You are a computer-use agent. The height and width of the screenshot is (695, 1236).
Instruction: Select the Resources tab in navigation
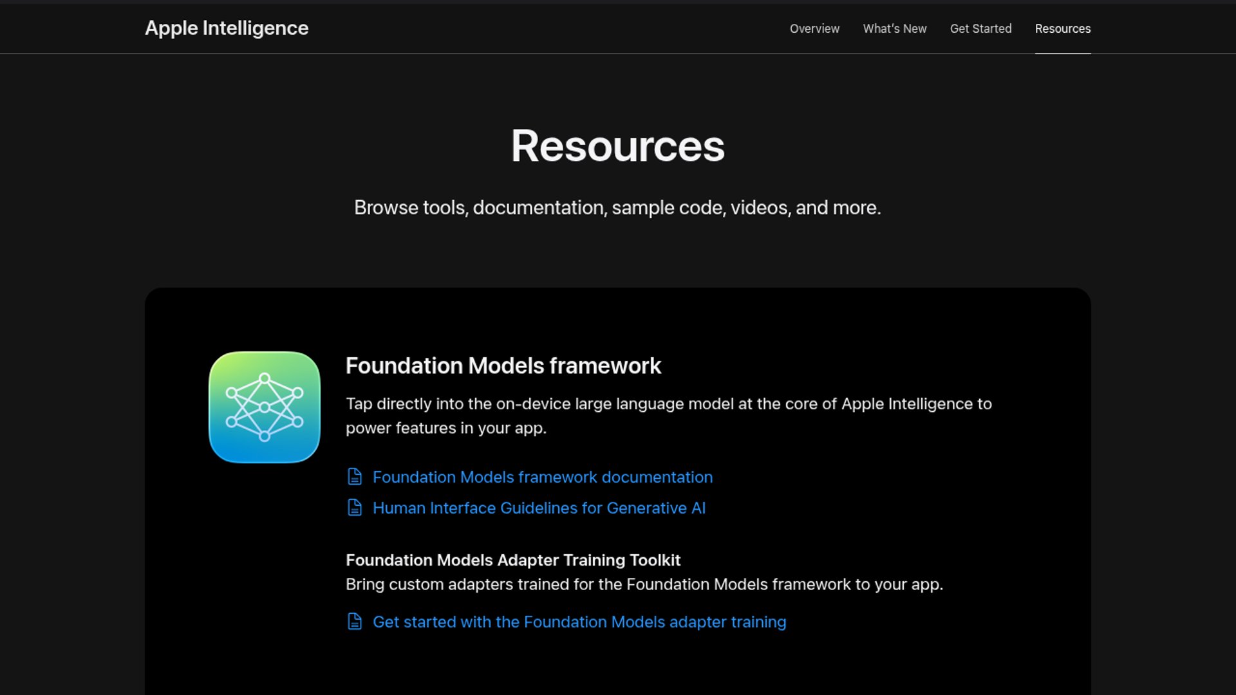1062,28
